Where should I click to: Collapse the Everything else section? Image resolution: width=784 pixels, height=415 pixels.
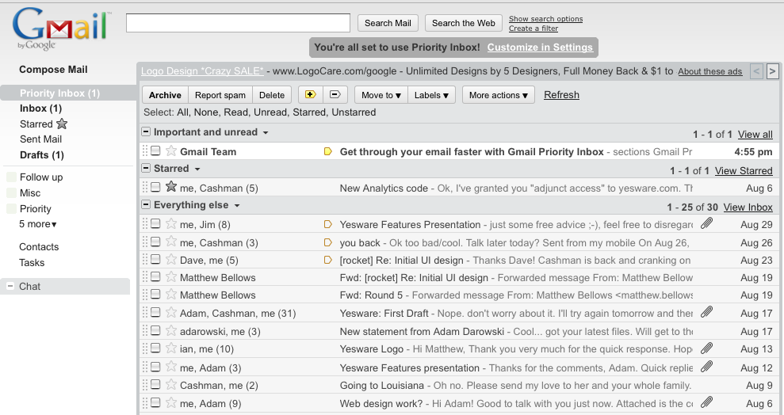point(146,204)
